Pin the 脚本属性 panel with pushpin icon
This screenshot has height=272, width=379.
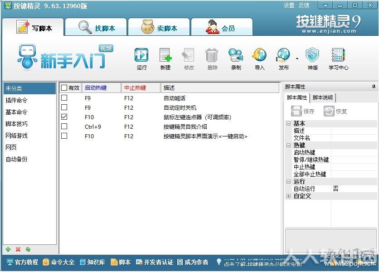click(374, 87)
